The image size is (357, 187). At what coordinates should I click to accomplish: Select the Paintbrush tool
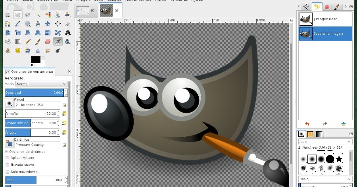[38, 42]
